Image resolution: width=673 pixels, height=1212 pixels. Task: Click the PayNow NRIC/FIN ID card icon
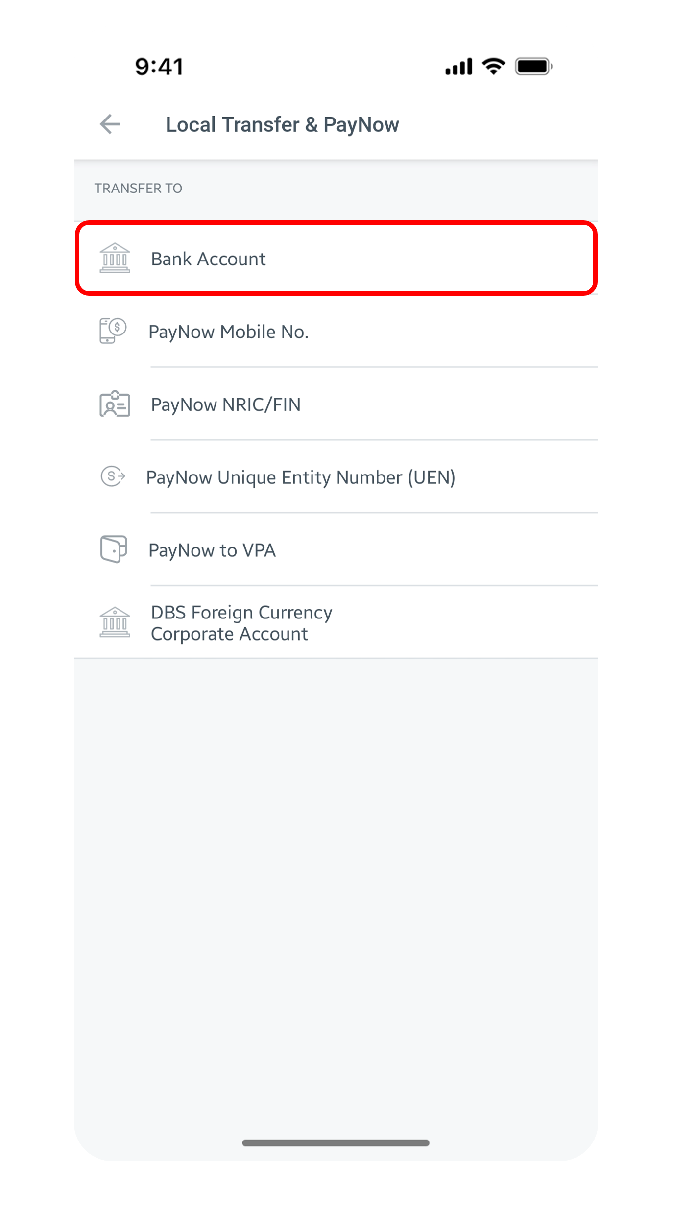pyautogui.click(x=115, y=404)
